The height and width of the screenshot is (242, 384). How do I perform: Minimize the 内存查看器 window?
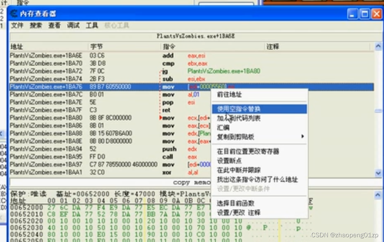point(352,14)
